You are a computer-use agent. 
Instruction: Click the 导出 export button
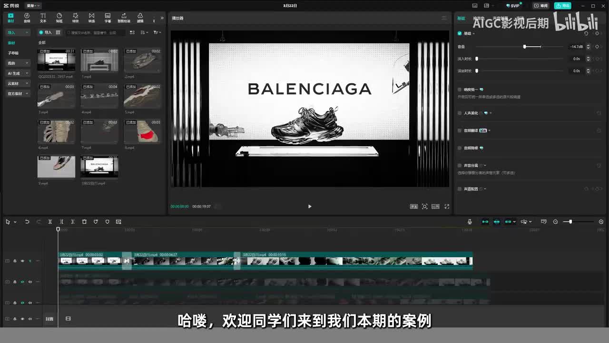(563, 6)
